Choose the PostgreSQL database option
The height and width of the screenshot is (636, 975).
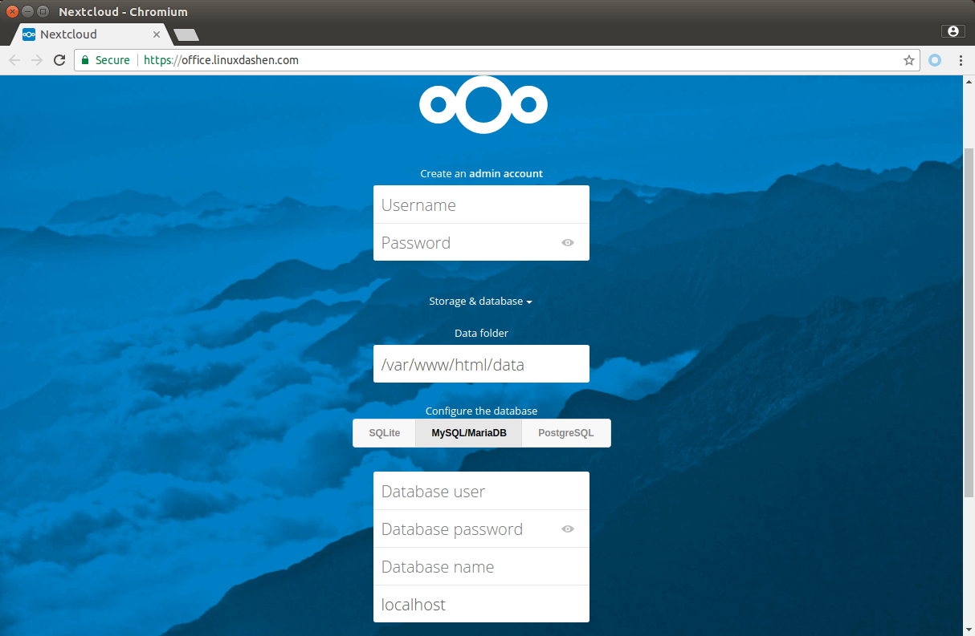point(565,433)
